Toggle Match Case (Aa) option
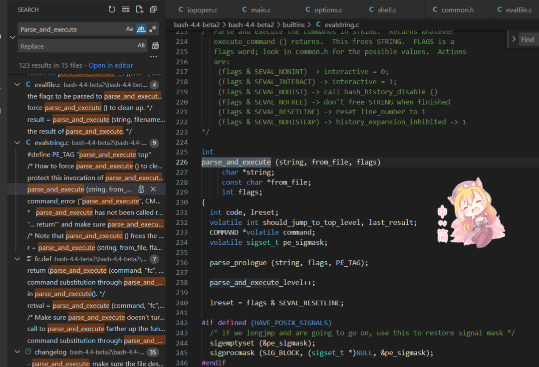 [129, 29]
